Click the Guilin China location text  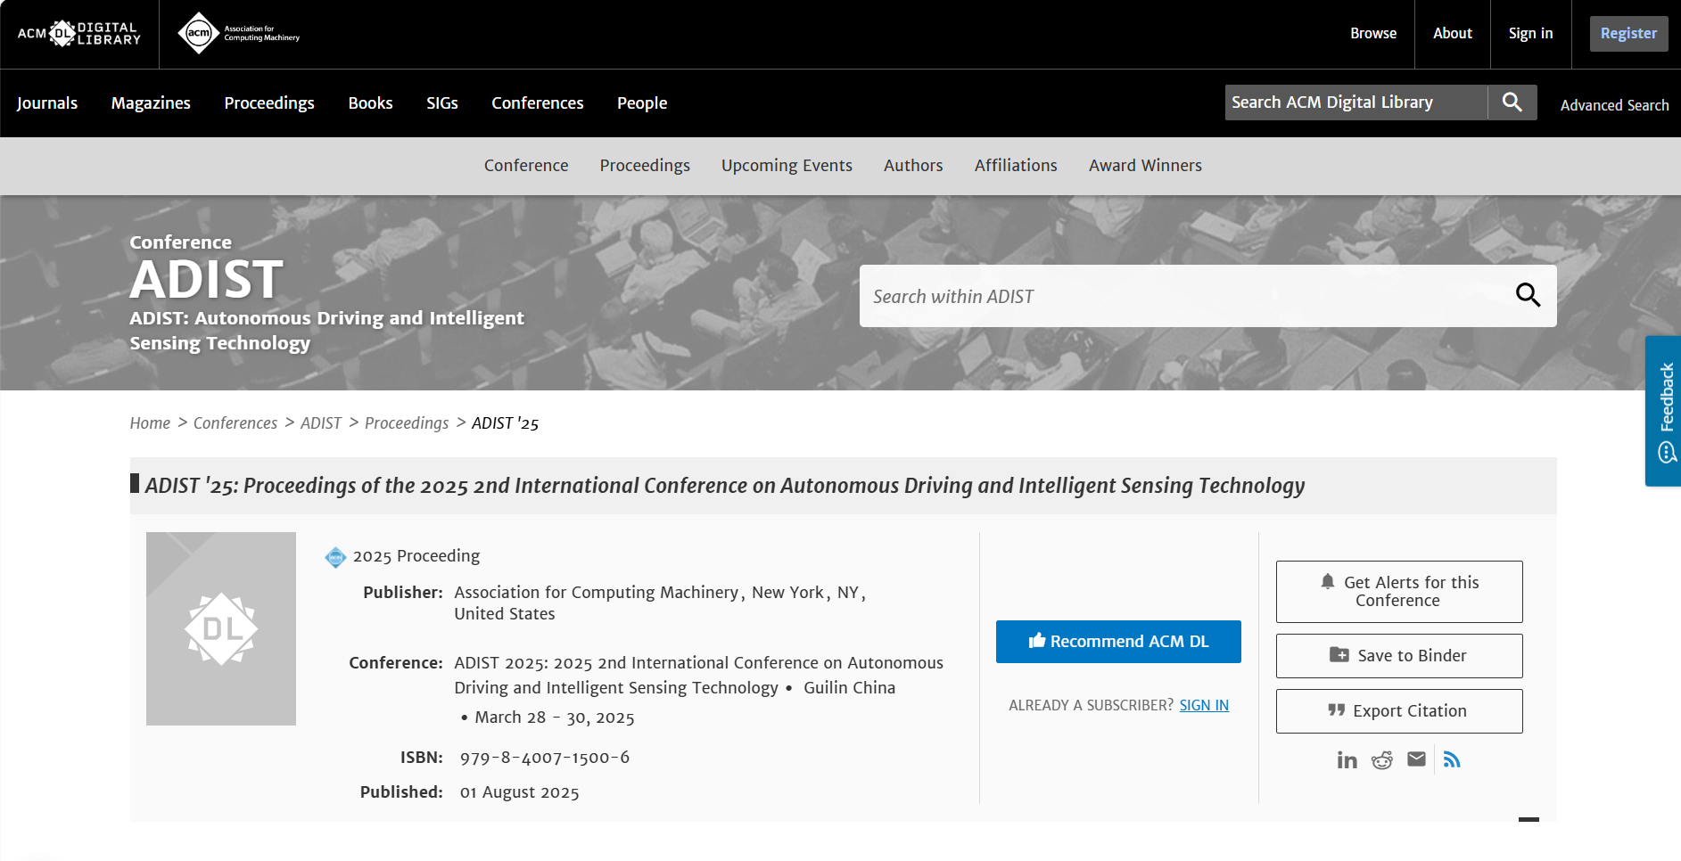tap(849, 688)
